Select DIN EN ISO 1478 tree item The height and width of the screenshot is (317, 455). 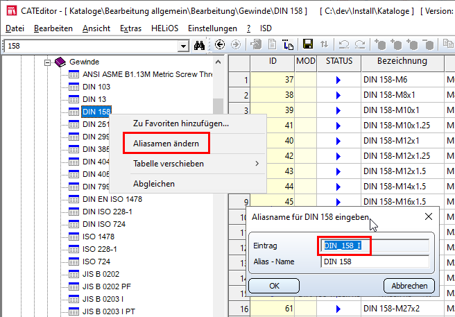(112, 199)
